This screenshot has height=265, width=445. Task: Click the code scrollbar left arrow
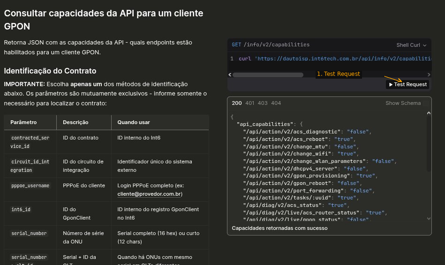[230, 75]
